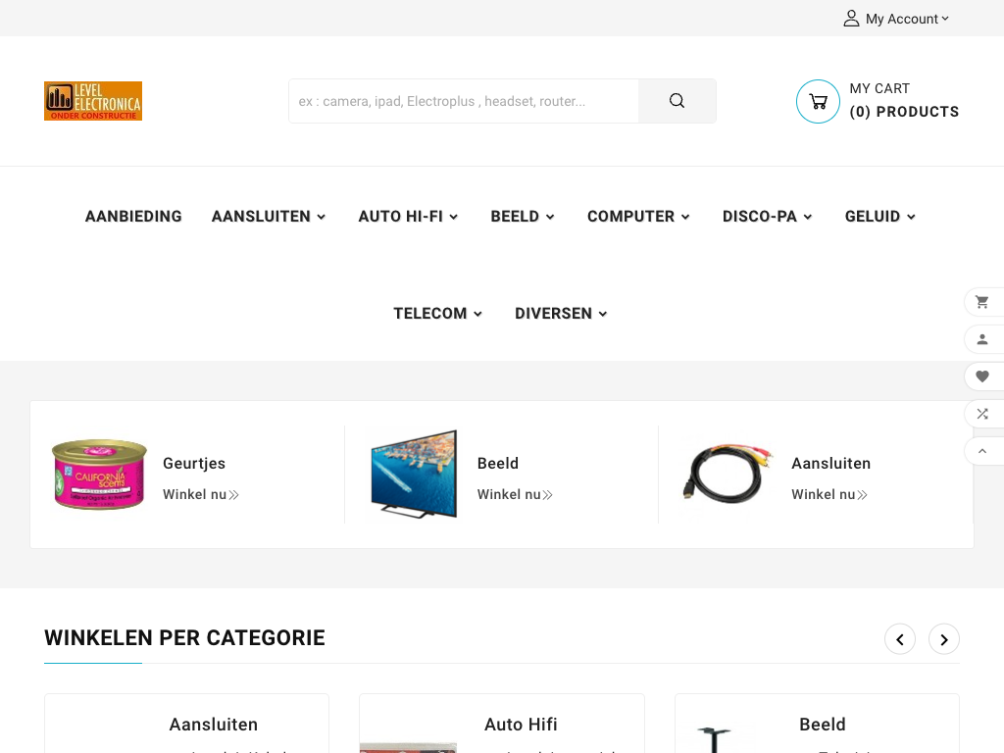Click Winkel nu under Geurtjes
The height and width of the screenshot is (753, 1004).
[200, 495]
